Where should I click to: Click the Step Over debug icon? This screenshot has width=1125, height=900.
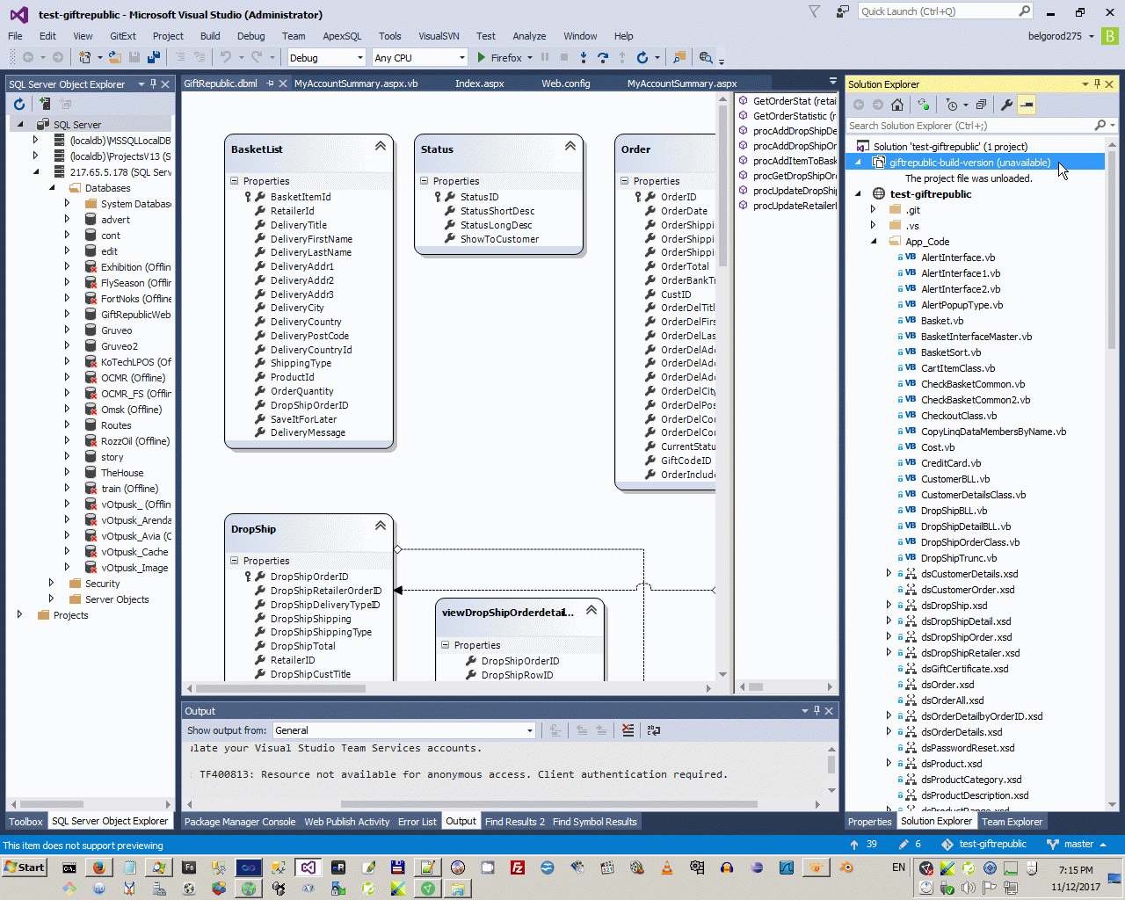(603, 57)
